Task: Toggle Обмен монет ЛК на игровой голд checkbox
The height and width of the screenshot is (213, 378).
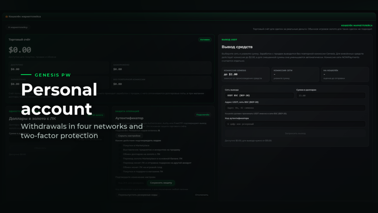Action: 120,167
